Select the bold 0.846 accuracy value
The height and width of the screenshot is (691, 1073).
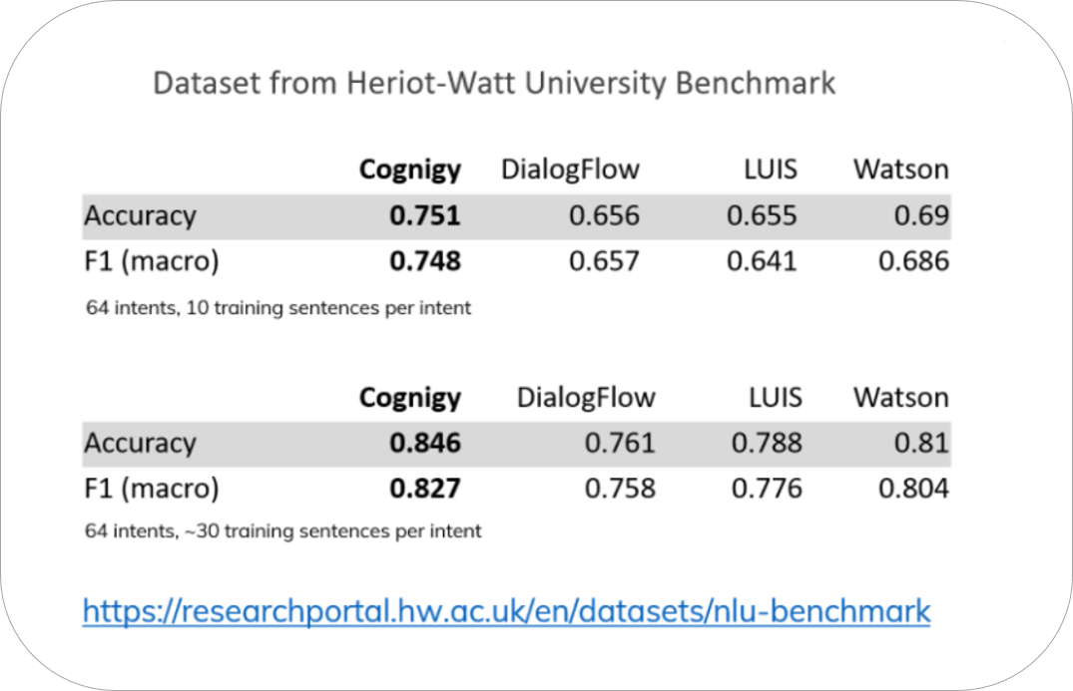425,443
